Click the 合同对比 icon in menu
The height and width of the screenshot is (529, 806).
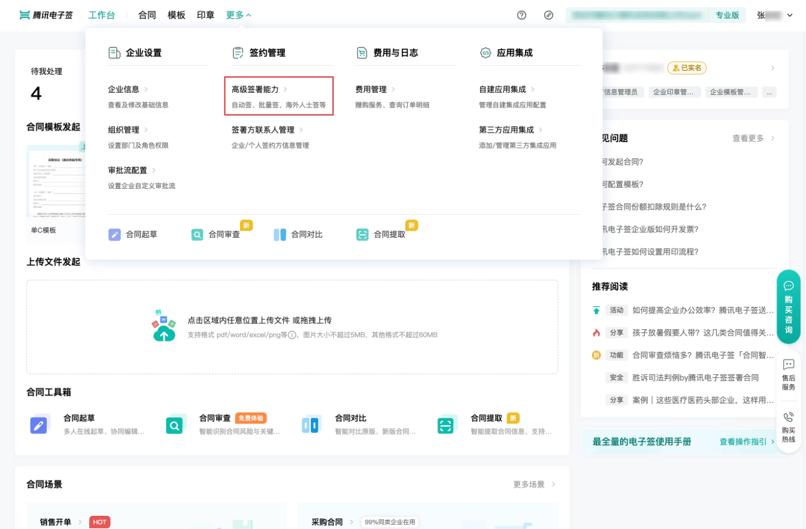280,235
